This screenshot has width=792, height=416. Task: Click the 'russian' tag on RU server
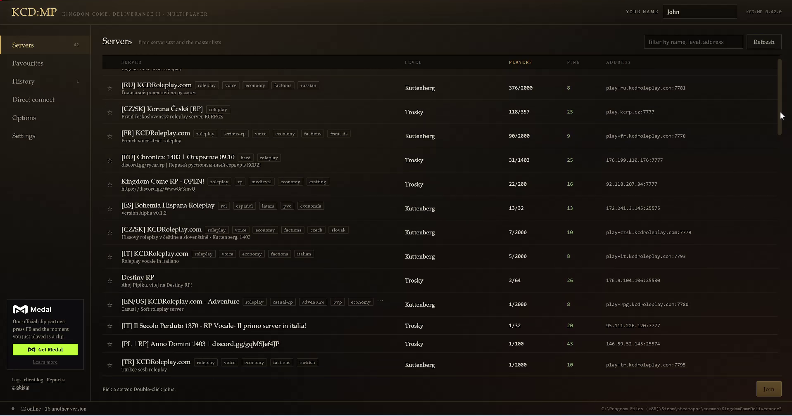coord(308,85)
